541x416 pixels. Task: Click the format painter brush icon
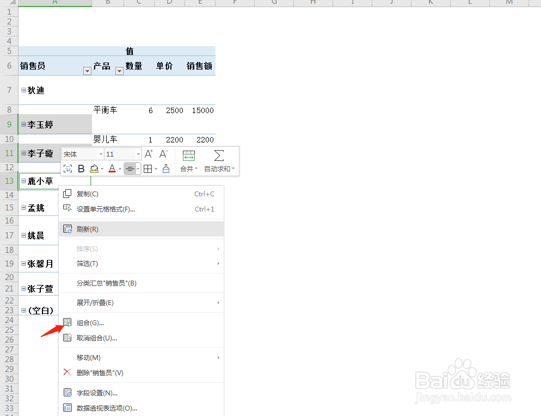(x=165, y=169)
